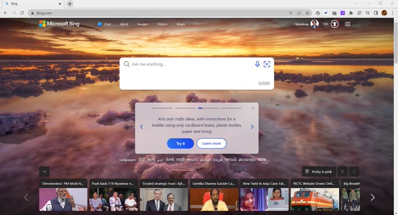The image size is (398, 215).
Task: Open a new browser tab
Action: pyautogui.click(x=70, y=4)
